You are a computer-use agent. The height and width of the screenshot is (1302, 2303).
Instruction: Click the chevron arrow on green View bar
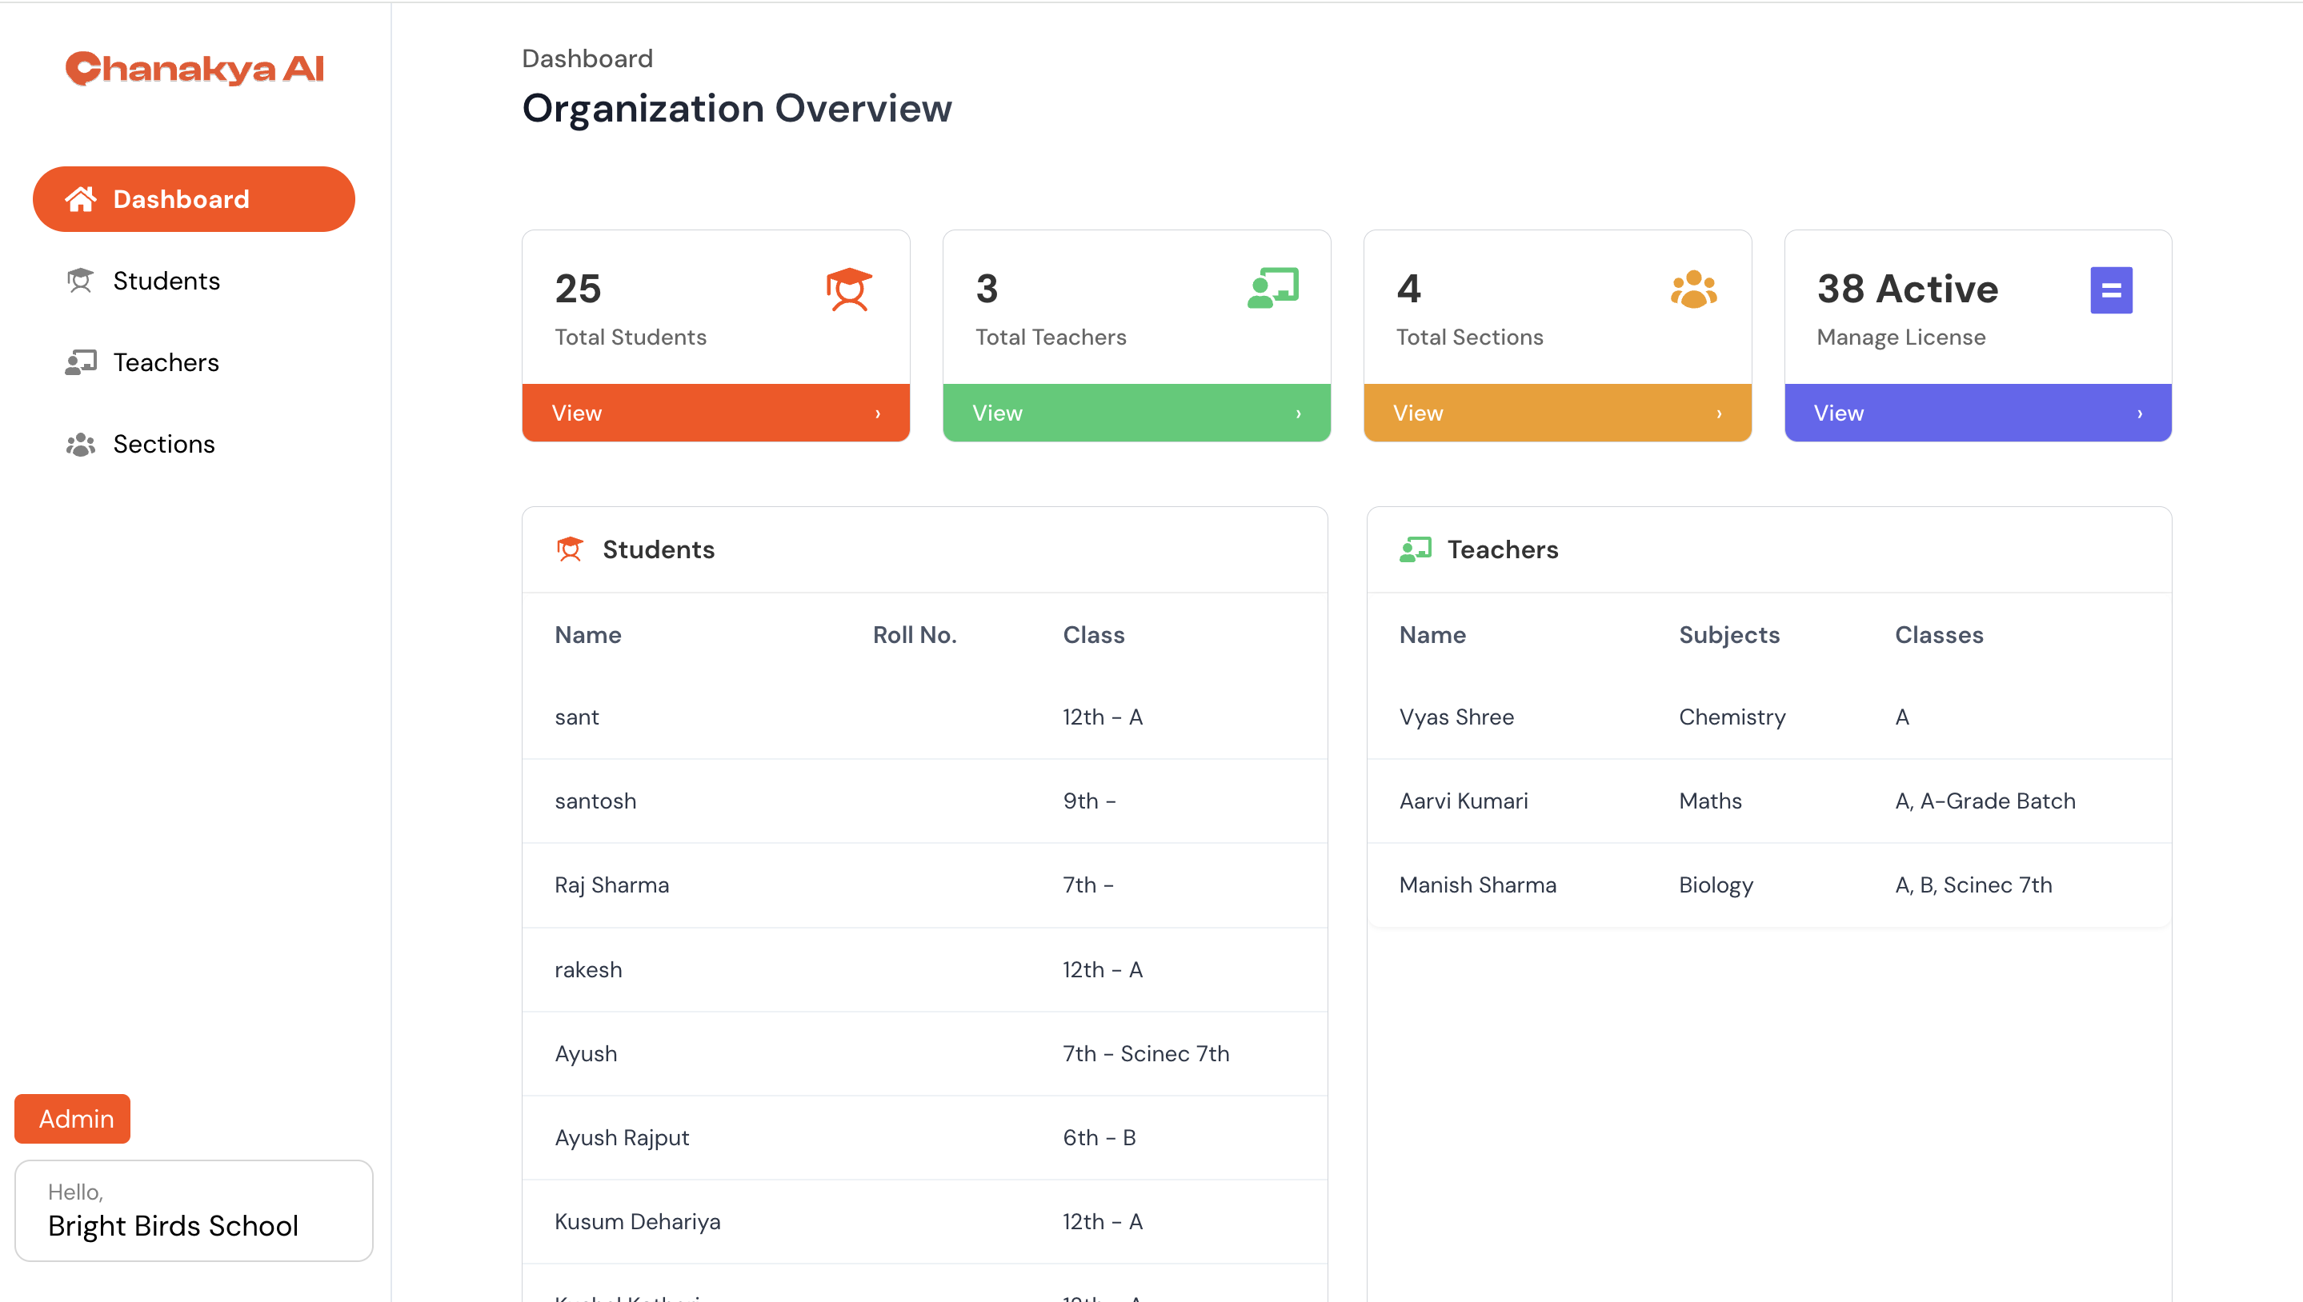pyautogui.click(x=1298, y=414)
